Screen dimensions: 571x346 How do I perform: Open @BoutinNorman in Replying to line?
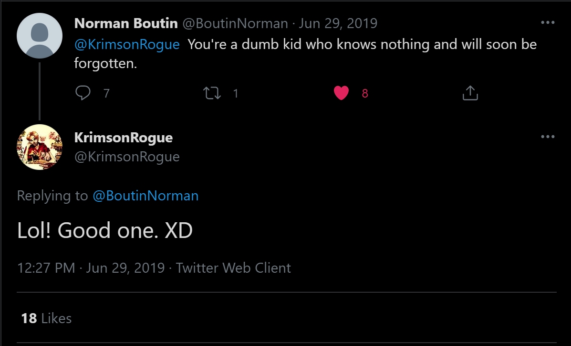pos(145,196)
